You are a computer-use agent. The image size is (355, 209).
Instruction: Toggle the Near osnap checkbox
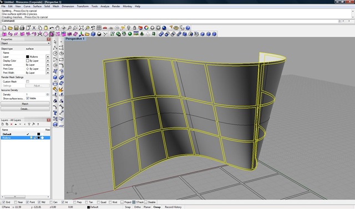16,202
